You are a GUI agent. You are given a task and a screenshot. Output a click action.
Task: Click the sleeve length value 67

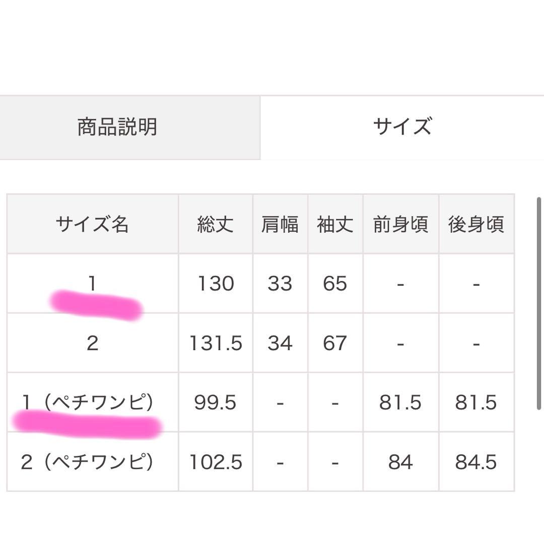tap(334, 343)
